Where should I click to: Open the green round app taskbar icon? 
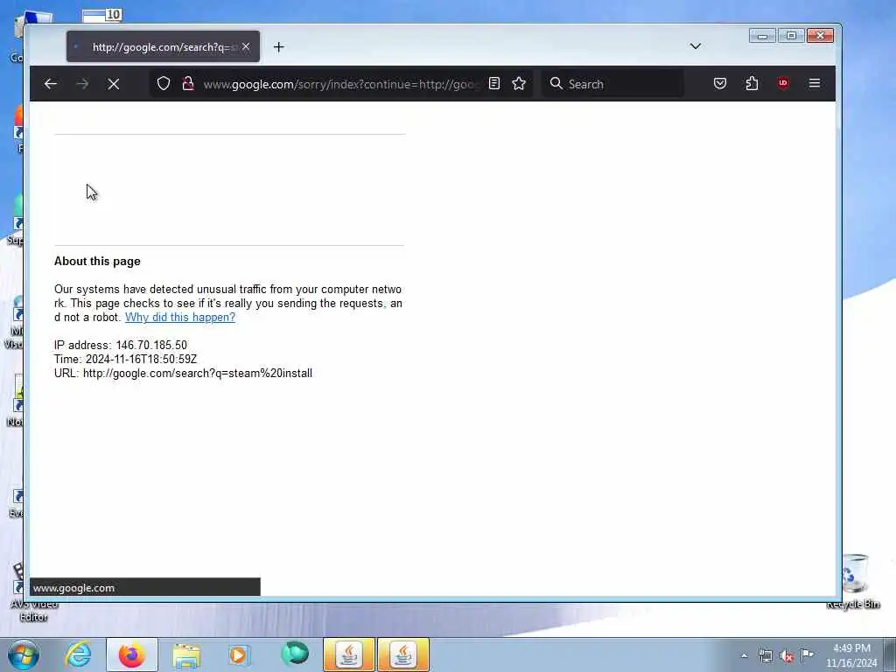pos(294,654)
